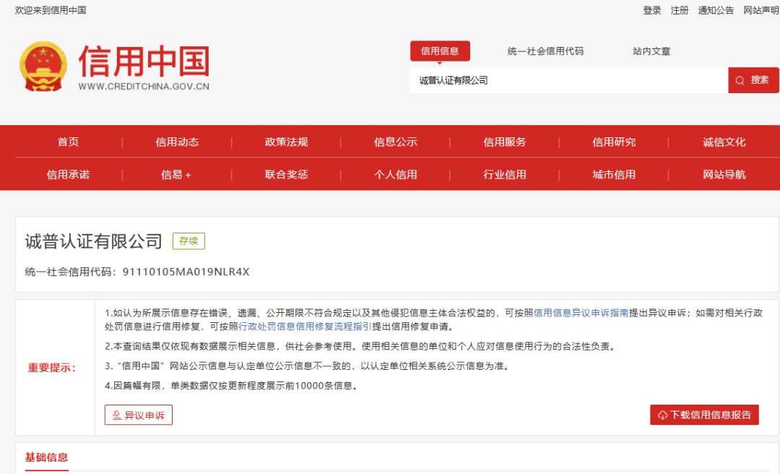Select 首页 in the navigation bar
This screenshot has height=474, width=780.
coord(68,142)
